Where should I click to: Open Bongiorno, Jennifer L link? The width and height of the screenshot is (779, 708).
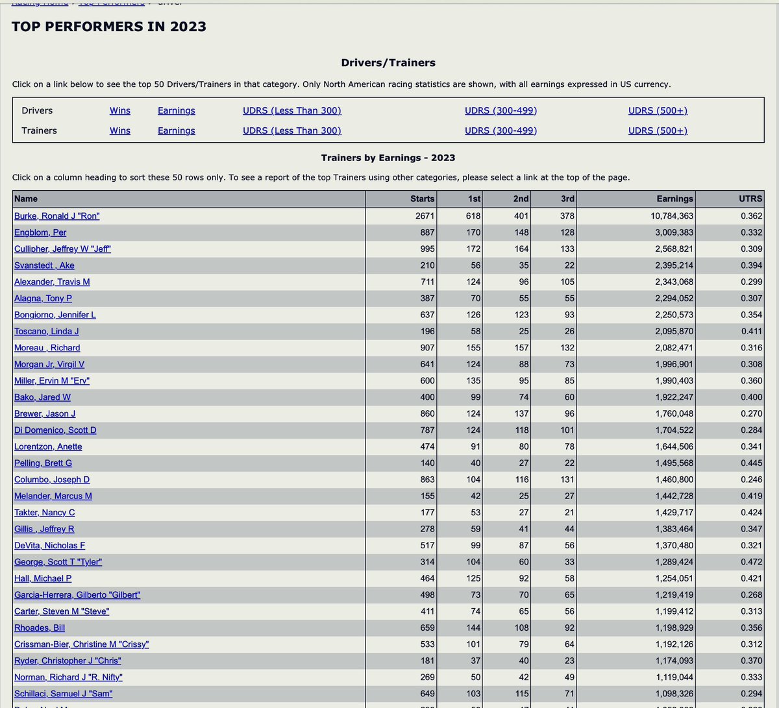click(x=55, y=315)
